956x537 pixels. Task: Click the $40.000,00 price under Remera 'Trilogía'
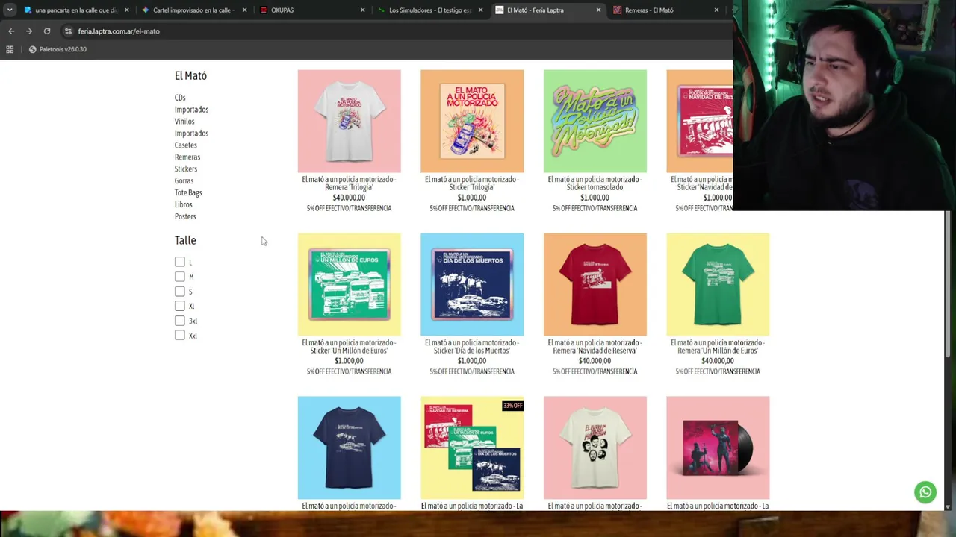coord(349,198)
